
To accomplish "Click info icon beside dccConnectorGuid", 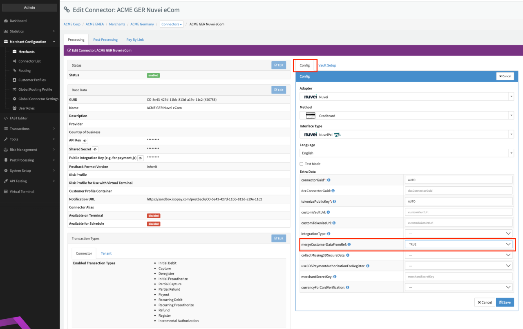I will (333, 191).
